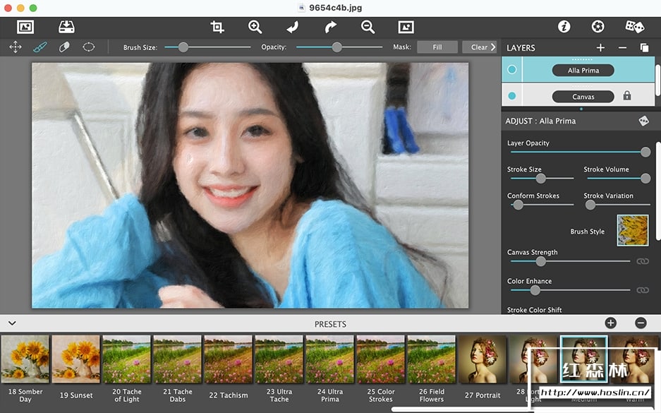The width and height of the screenshot is (661, 413).
Task: Select the Crop tool in top toolbar
Action: tap(217, 27)
